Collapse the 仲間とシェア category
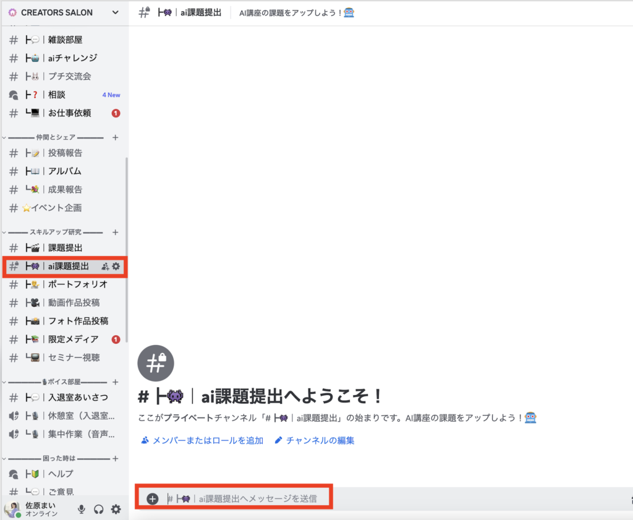This screenshot has height=520, width=633. [56, 137]
